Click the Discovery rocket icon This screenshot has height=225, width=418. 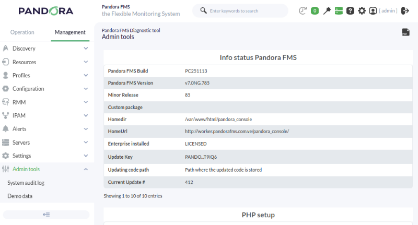click(5, 48)
